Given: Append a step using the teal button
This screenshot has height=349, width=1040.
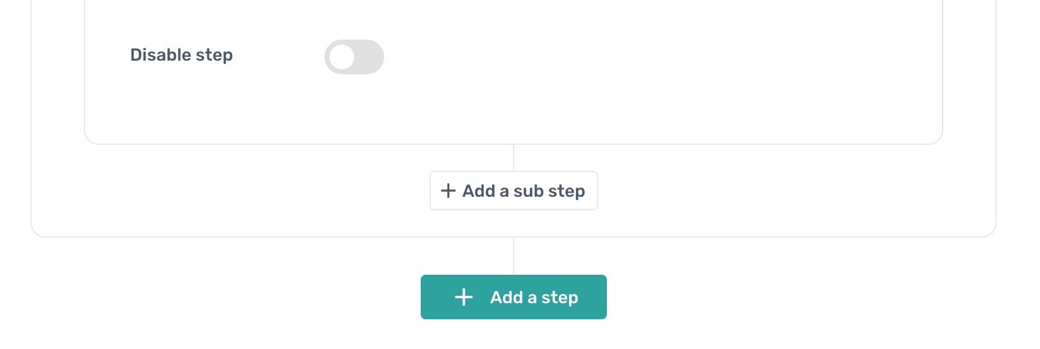Looking at the screenshot, I should [x=514, y=297].
